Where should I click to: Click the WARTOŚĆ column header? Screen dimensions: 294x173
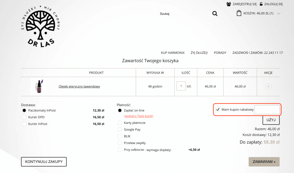tap(240, 73)
